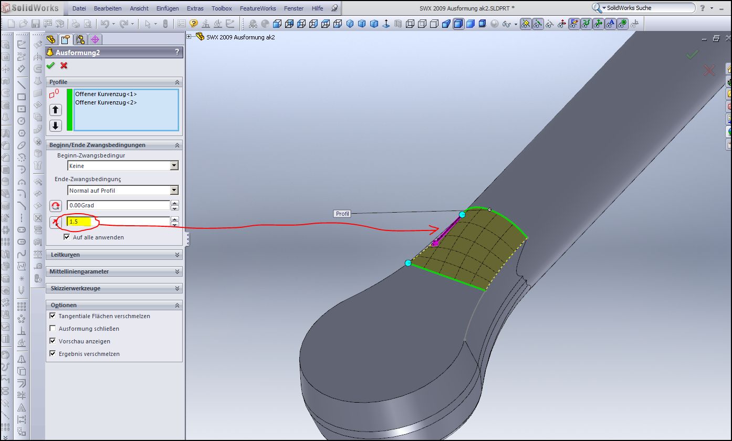The width and height of the screenshot is (732, 441).
Task: Move selected profile up with arrow button
Action: pyautogui.click(x=56, y=110)
